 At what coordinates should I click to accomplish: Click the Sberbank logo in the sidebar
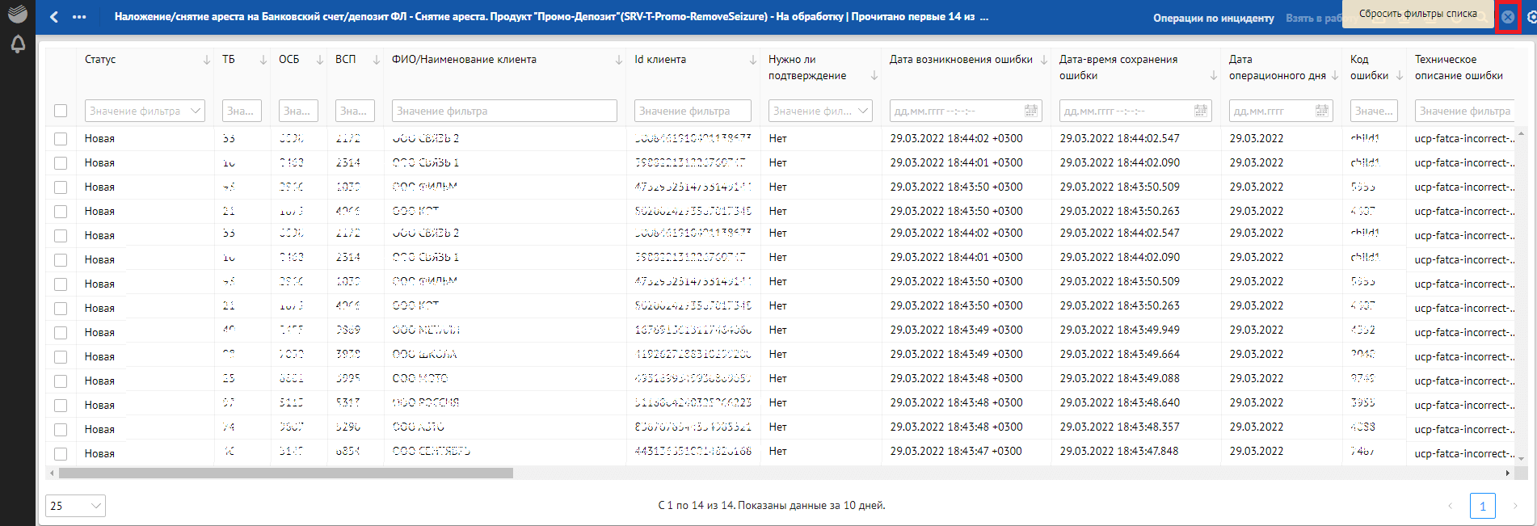pyautogui.click(x=17, y=14)
